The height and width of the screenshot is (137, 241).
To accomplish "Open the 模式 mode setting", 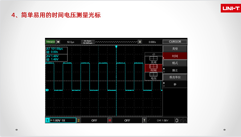I will coord(175,63).
